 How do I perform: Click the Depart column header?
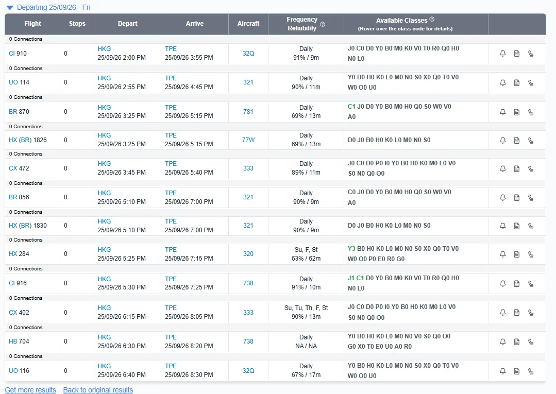pyautogui.click(x=127, y=24)
